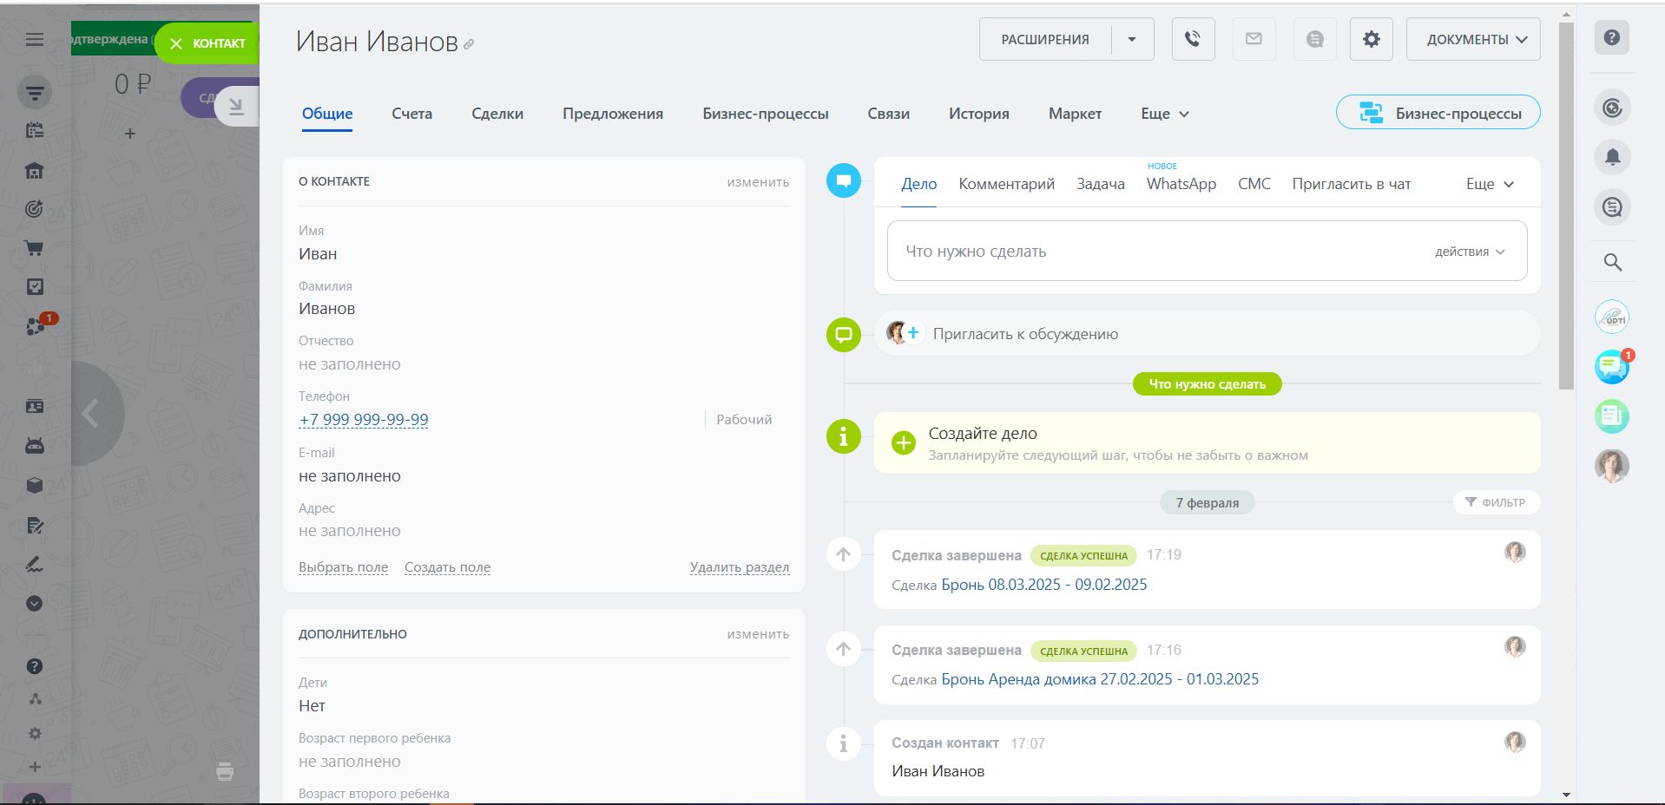
Task: Click the phone number +7 999 999-99-99
Action: [364, 420]
